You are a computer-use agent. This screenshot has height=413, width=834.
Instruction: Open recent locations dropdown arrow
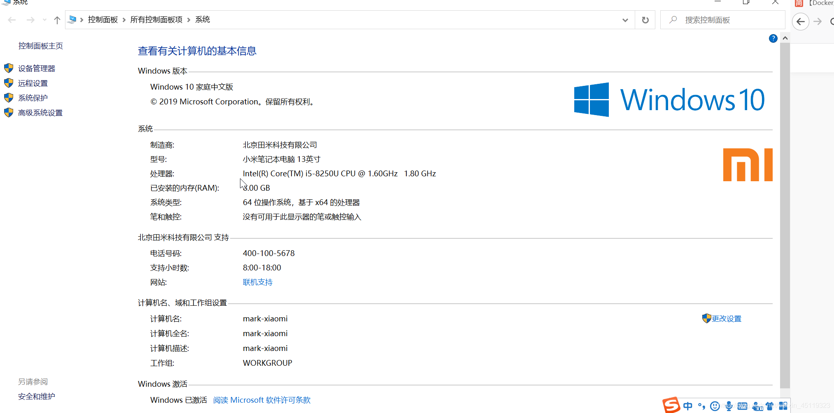click(44, 20)
